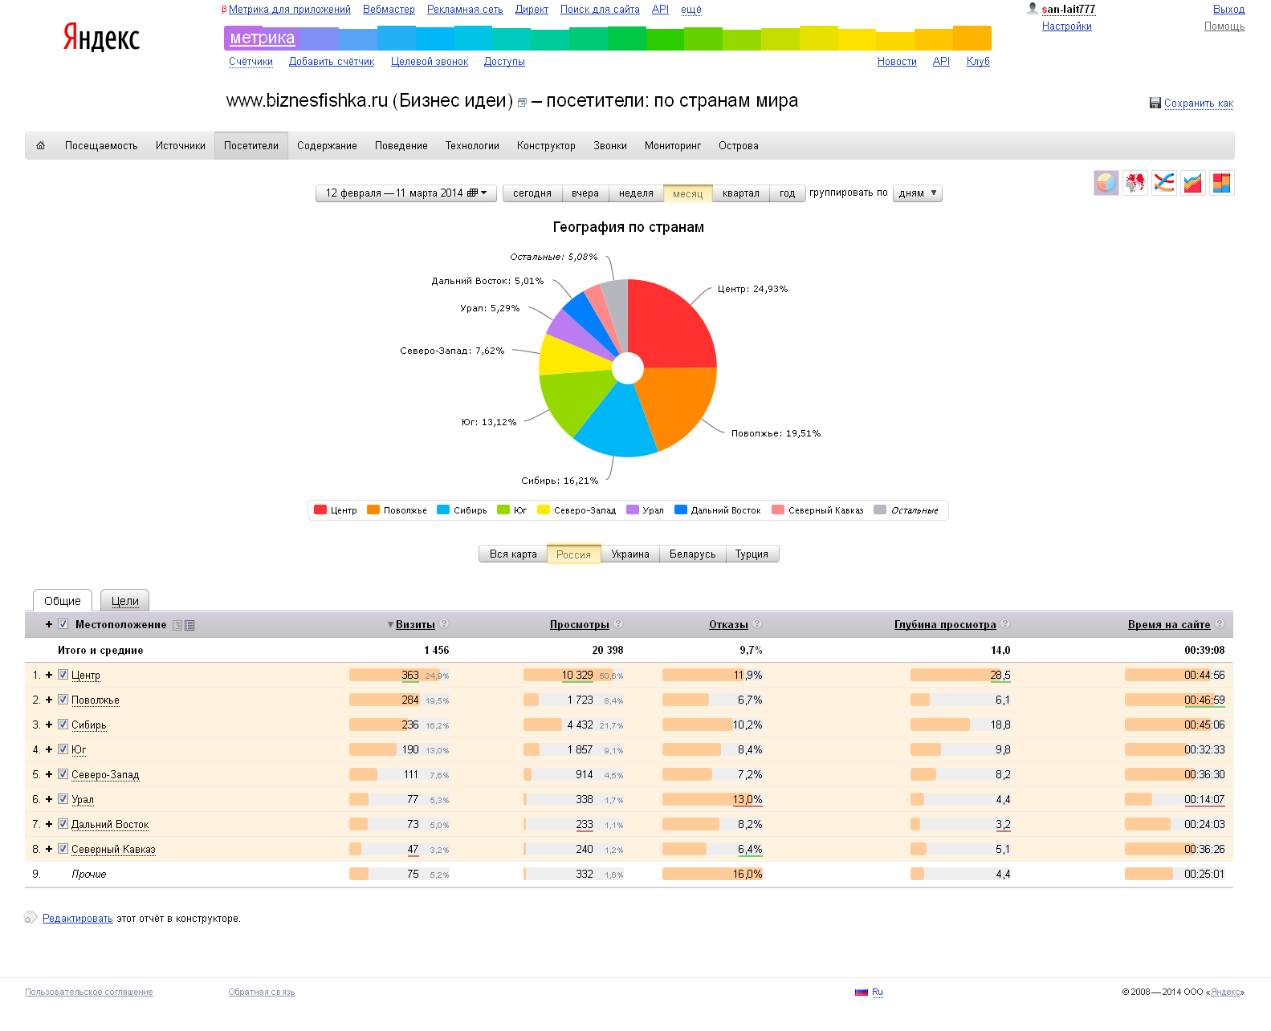Select the Вся карта map filter
The image size is (1271, 1031).
[513, 554]
